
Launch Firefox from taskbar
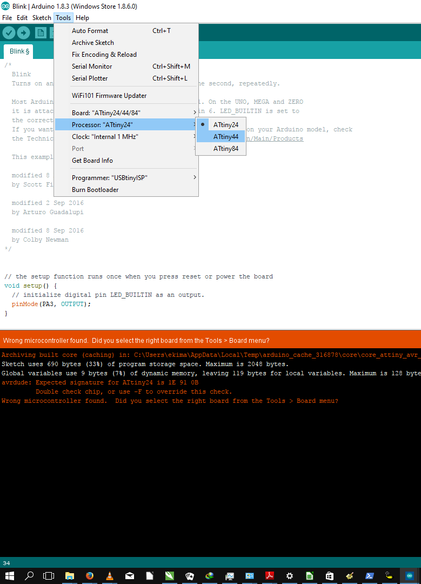[89, 576]
